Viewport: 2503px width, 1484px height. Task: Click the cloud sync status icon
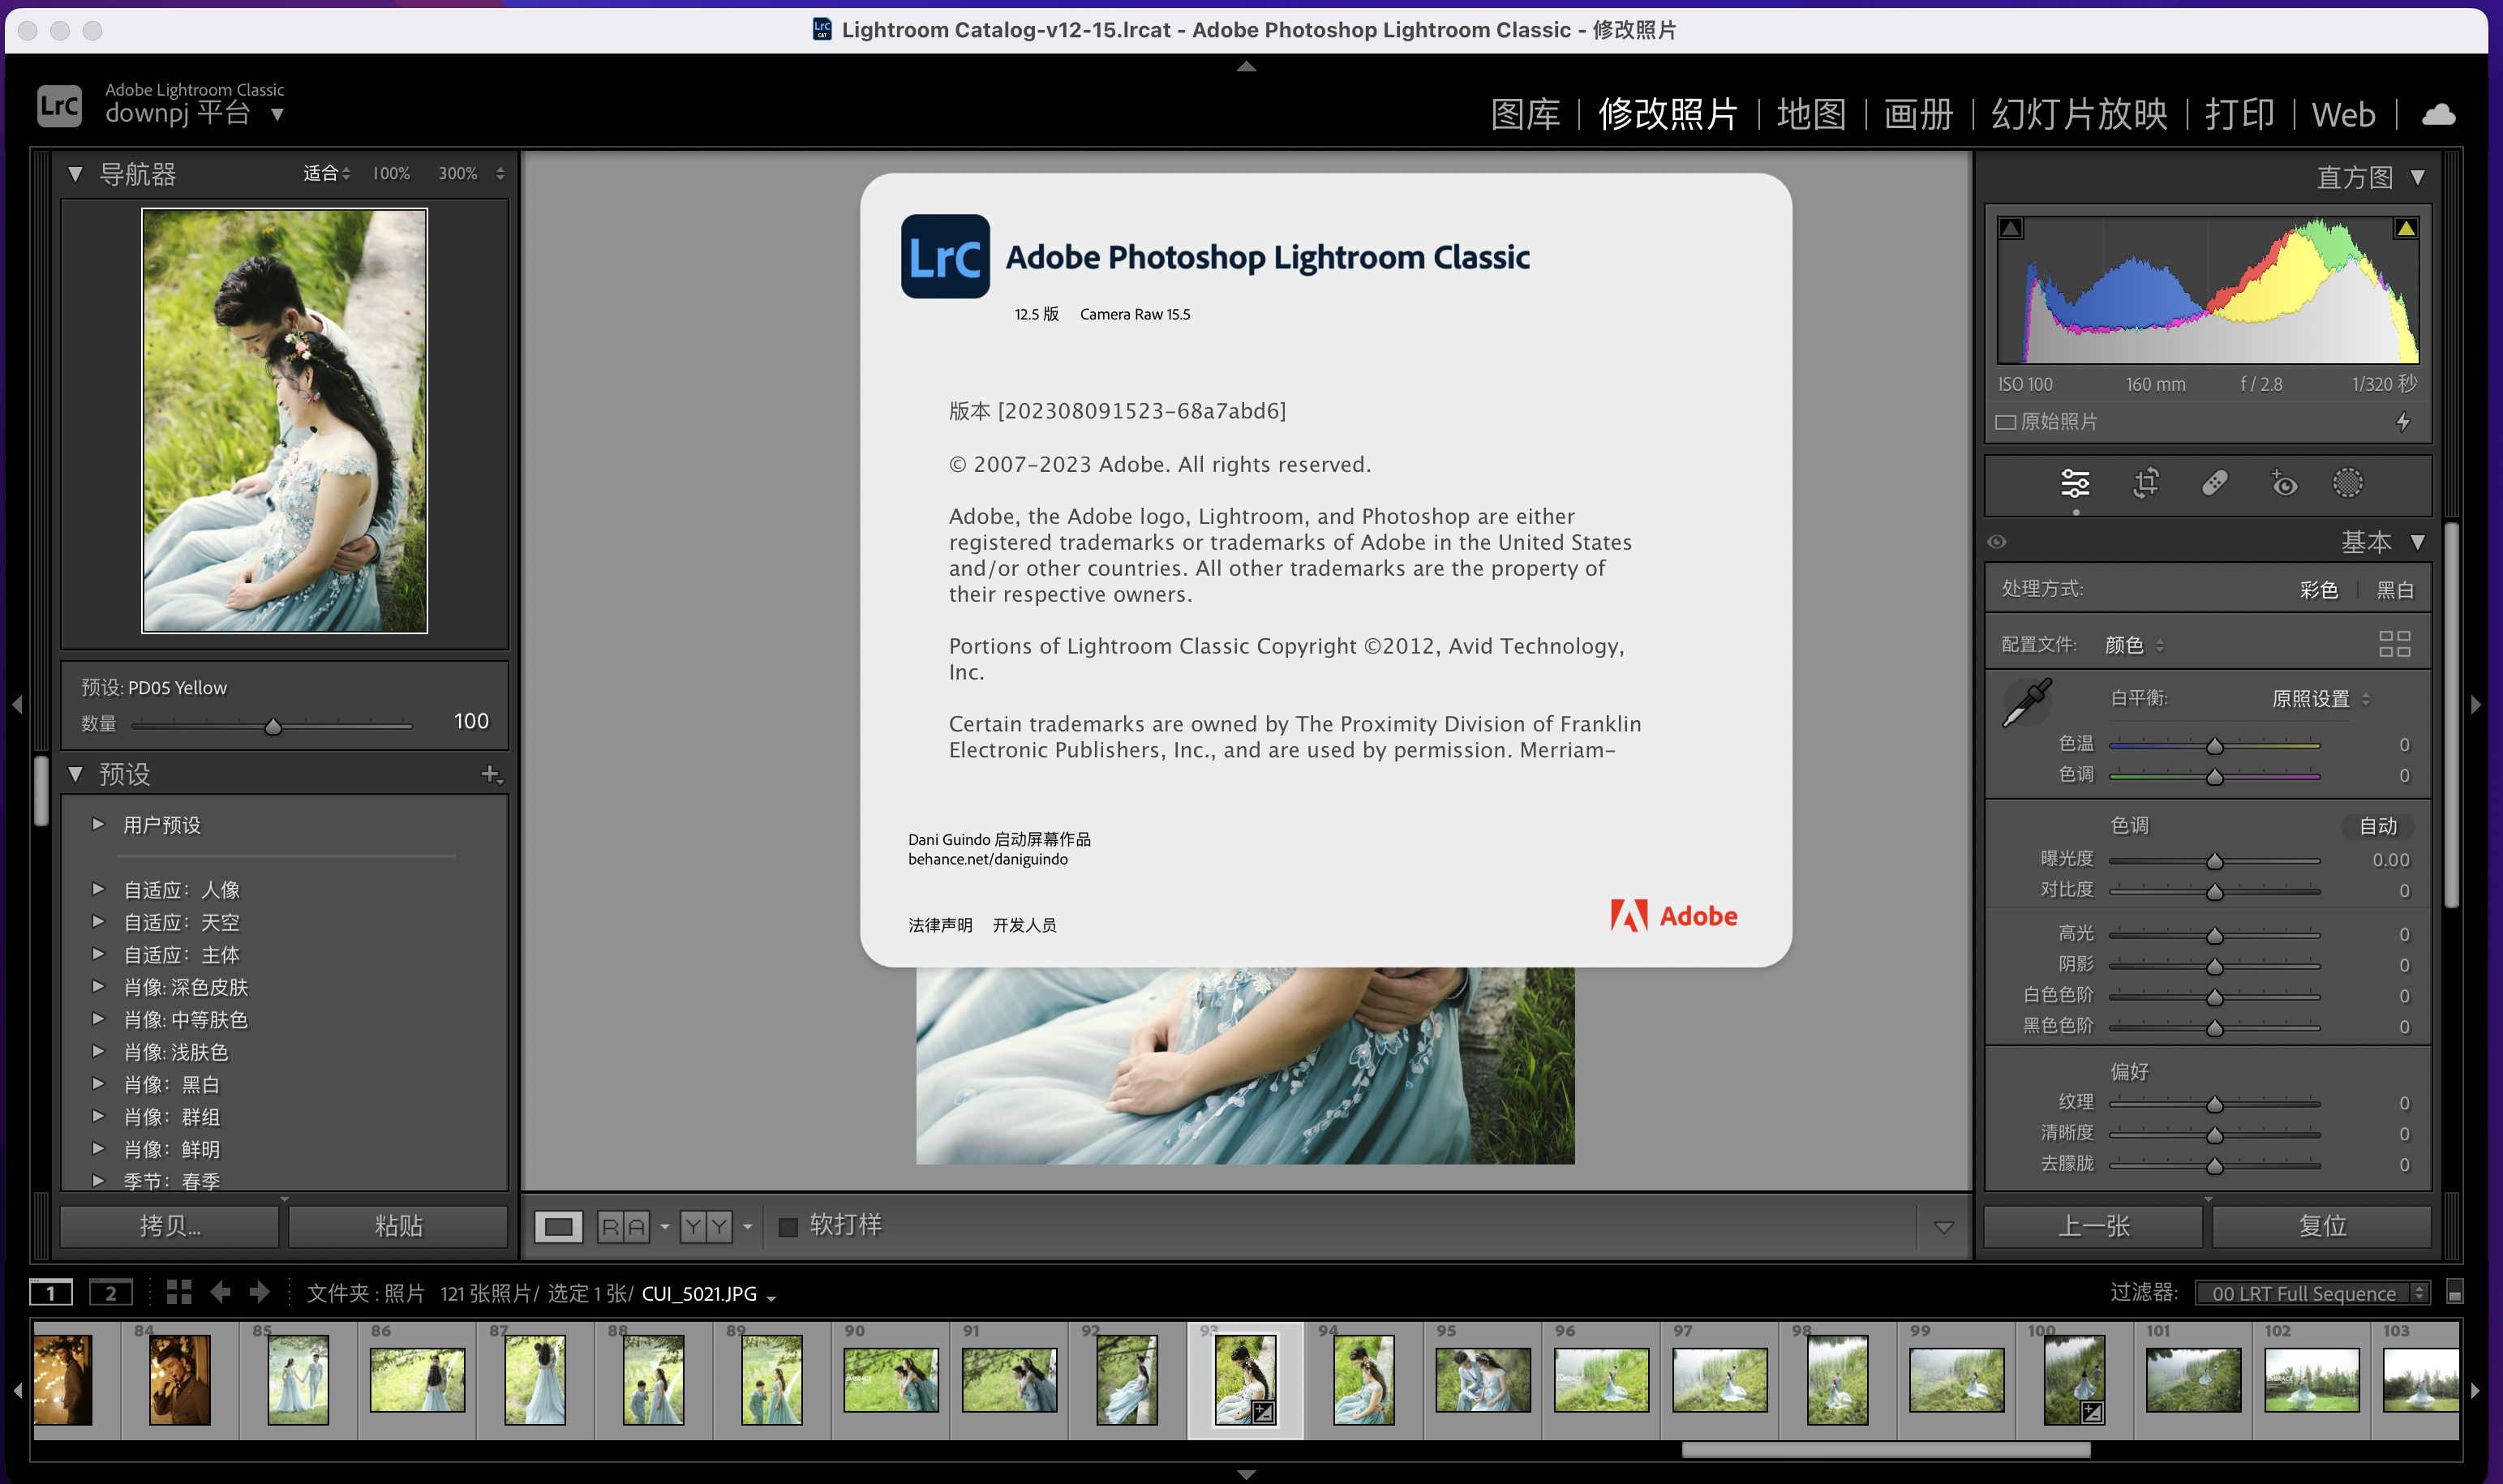coord(2438,115)
